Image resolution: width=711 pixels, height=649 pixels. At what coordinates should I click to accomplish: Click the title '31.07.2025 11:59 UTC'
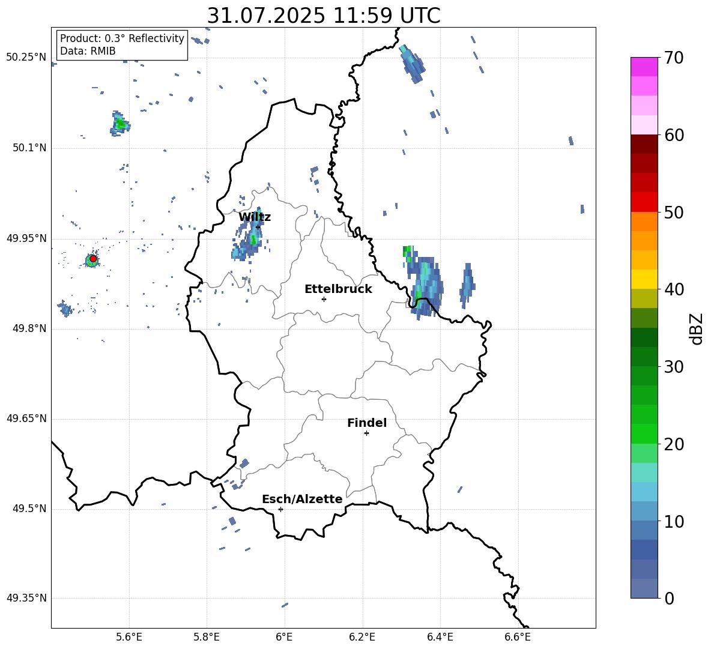click(x=324, y=16)
